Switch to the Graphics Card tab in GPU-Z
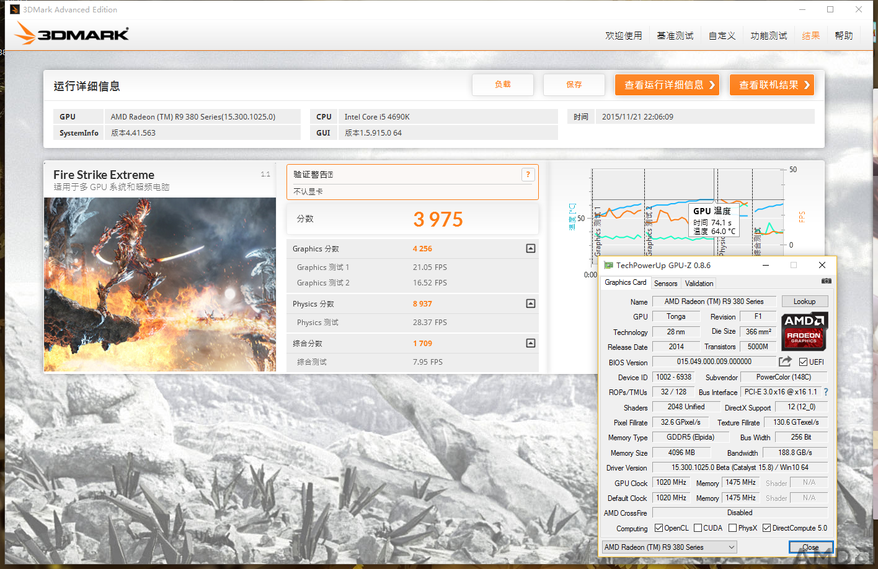The width and height of the screenshot is (878, 569). 625,282
